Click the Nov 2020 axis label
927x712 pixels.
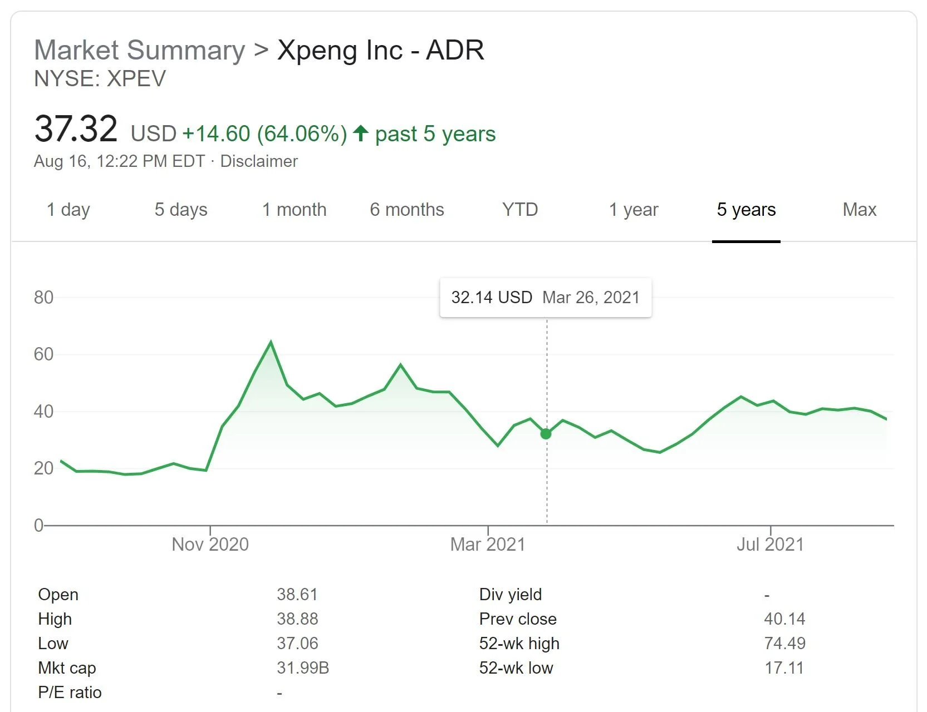[x=210, y=544]
